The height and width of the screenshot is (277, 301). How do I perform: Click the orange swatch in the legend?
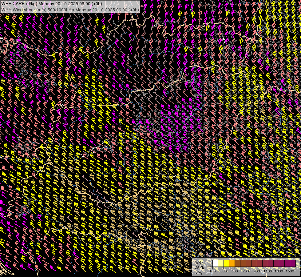232,263
